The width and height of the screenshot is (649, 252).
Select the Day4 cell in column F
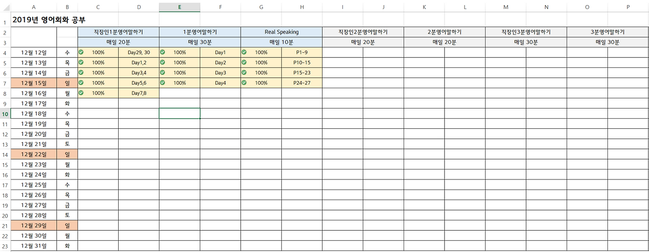point(220,83)
